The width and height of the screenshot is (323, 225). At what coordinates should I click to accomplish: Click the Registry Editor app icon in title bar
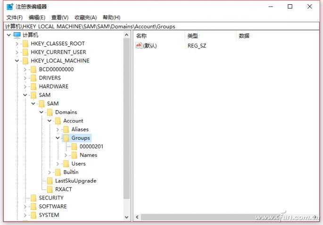(x=10, y=7)
